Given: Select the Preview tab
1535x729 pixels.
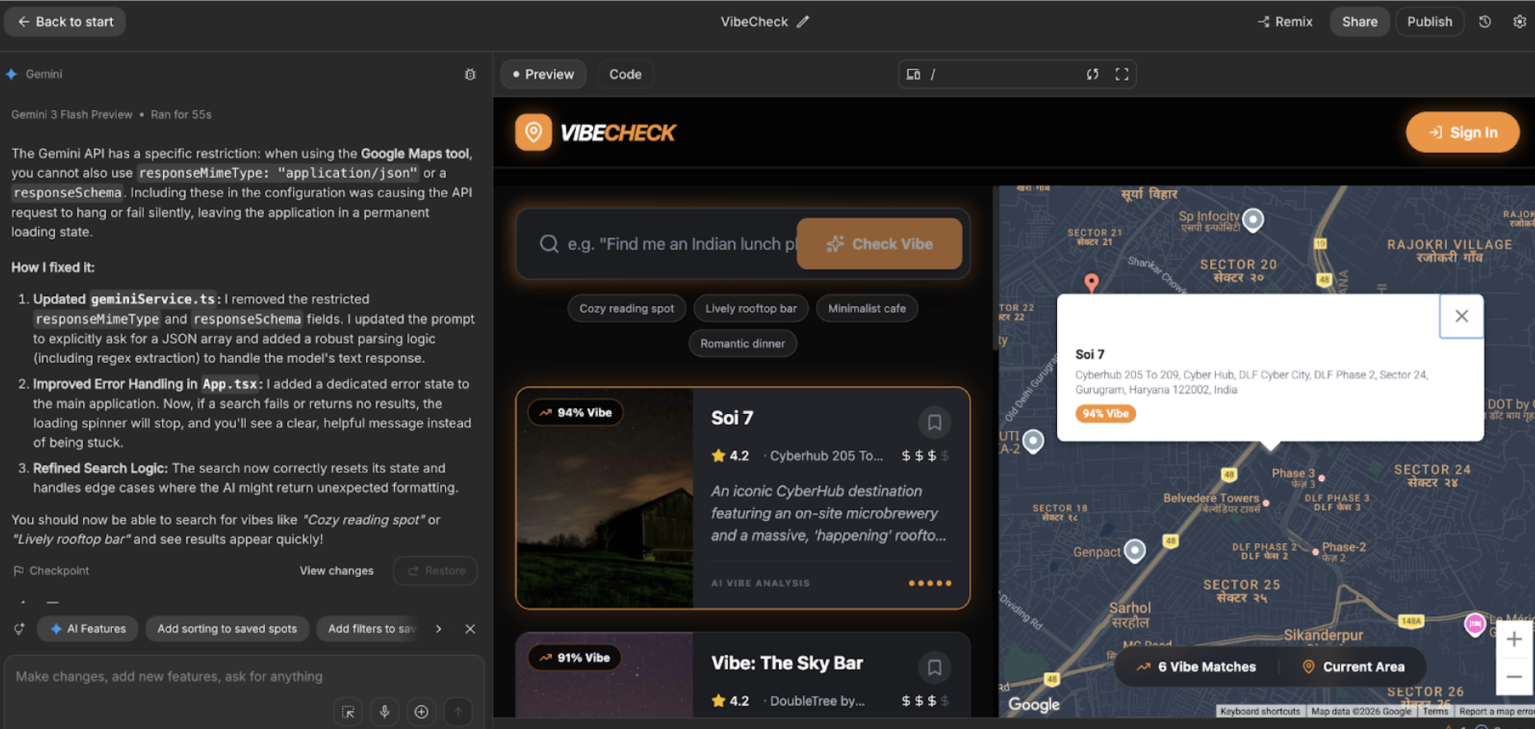Looking at the screenshot, I should [543, 74].
